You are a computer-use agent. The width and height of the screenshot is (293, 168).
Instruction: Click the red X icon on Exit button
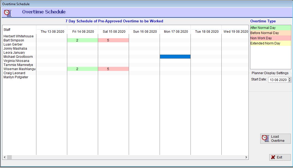(273, 157)
